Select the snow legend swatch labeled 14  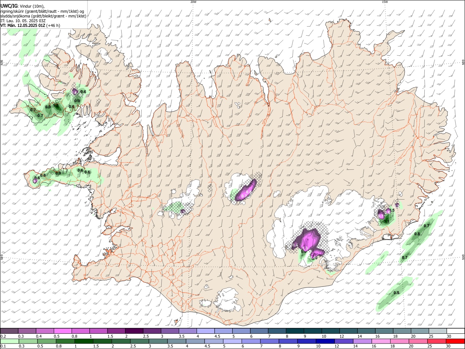coord(366,331)
